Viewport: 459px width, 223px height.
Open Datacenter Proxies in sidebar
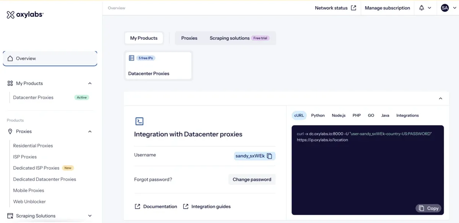pos(33,98)
